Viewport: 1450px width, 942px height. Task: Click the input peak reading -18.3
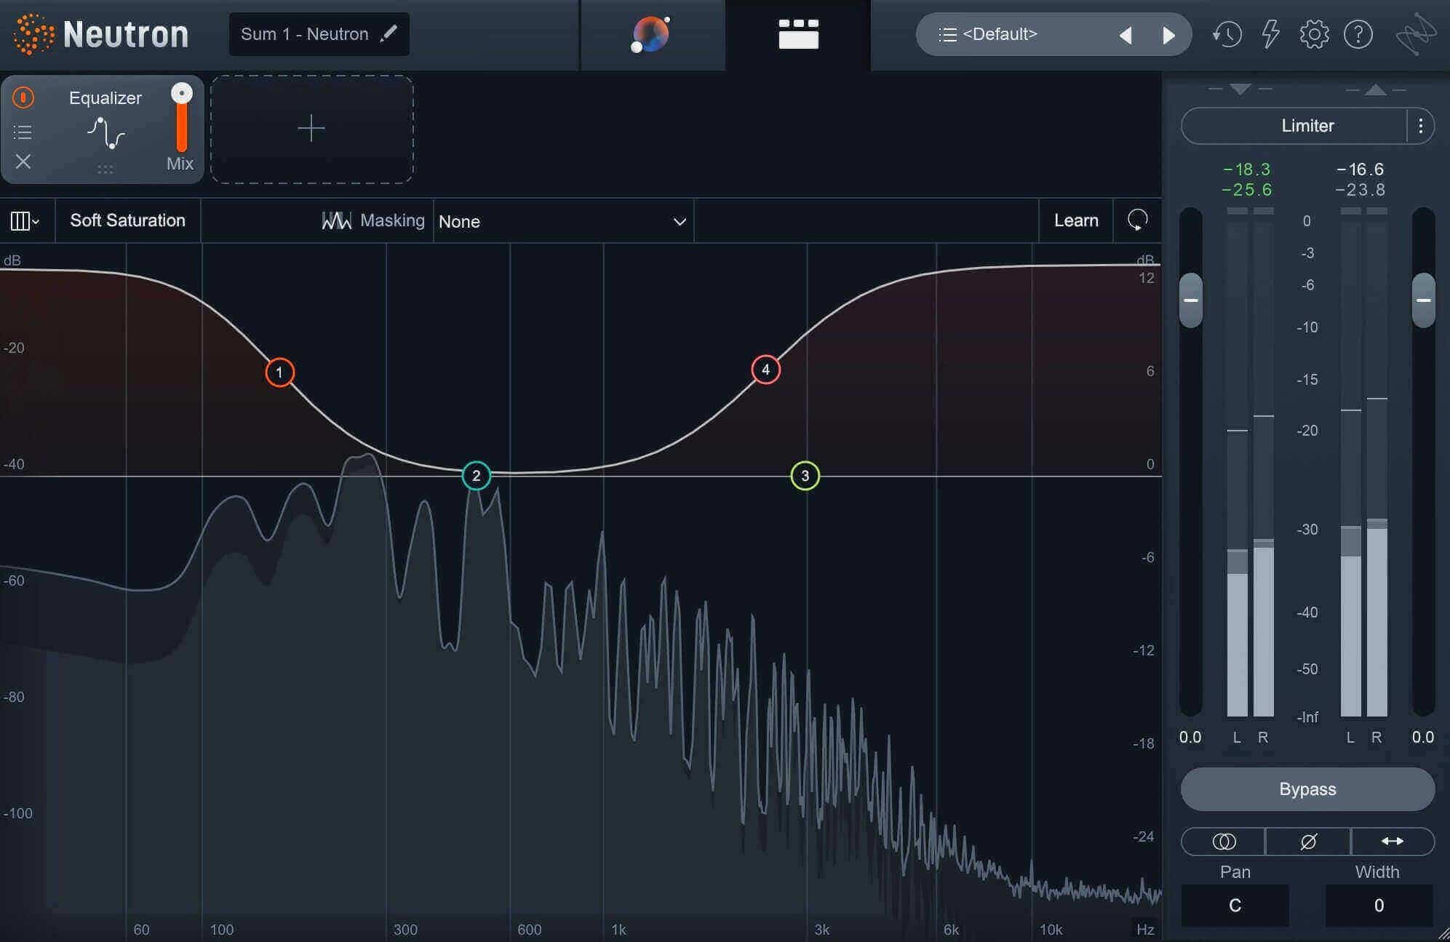tap(1247, 169)
